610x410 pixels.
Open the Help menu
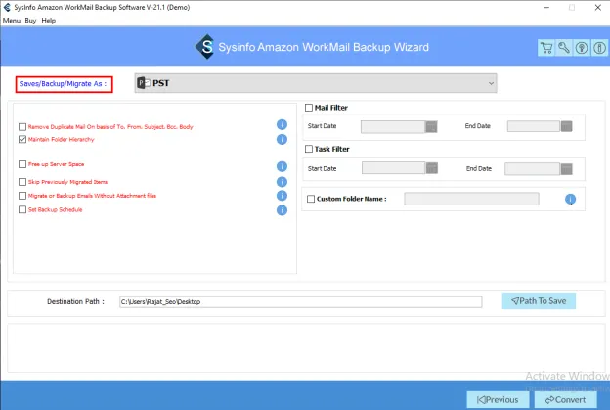pyautogui.click(x=49, y=20)
